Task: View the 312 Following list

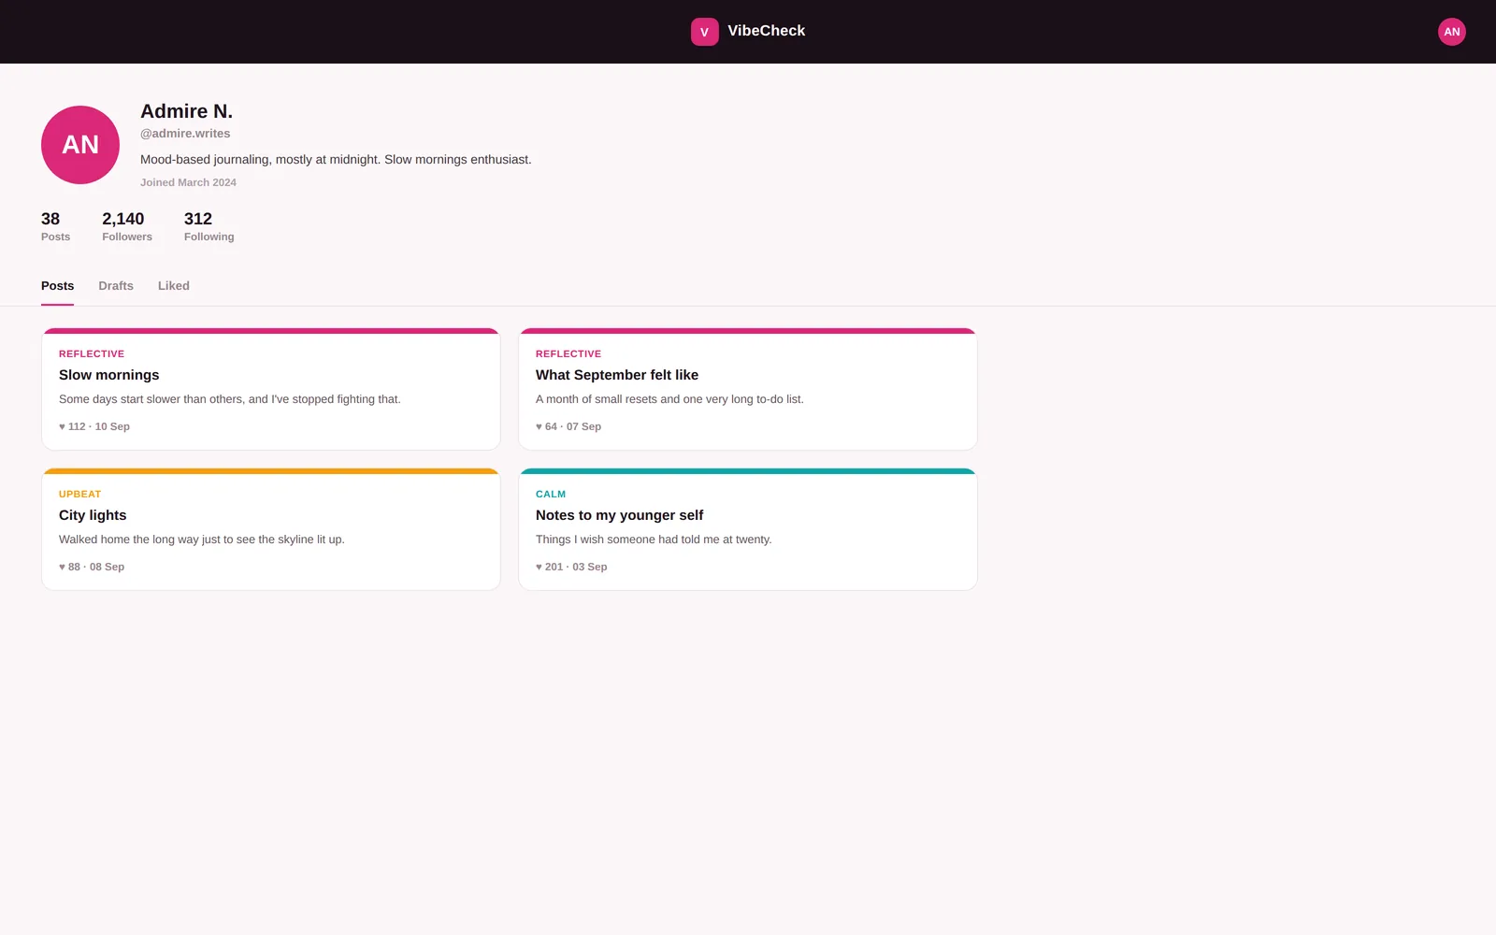Action: click(209, 226)
